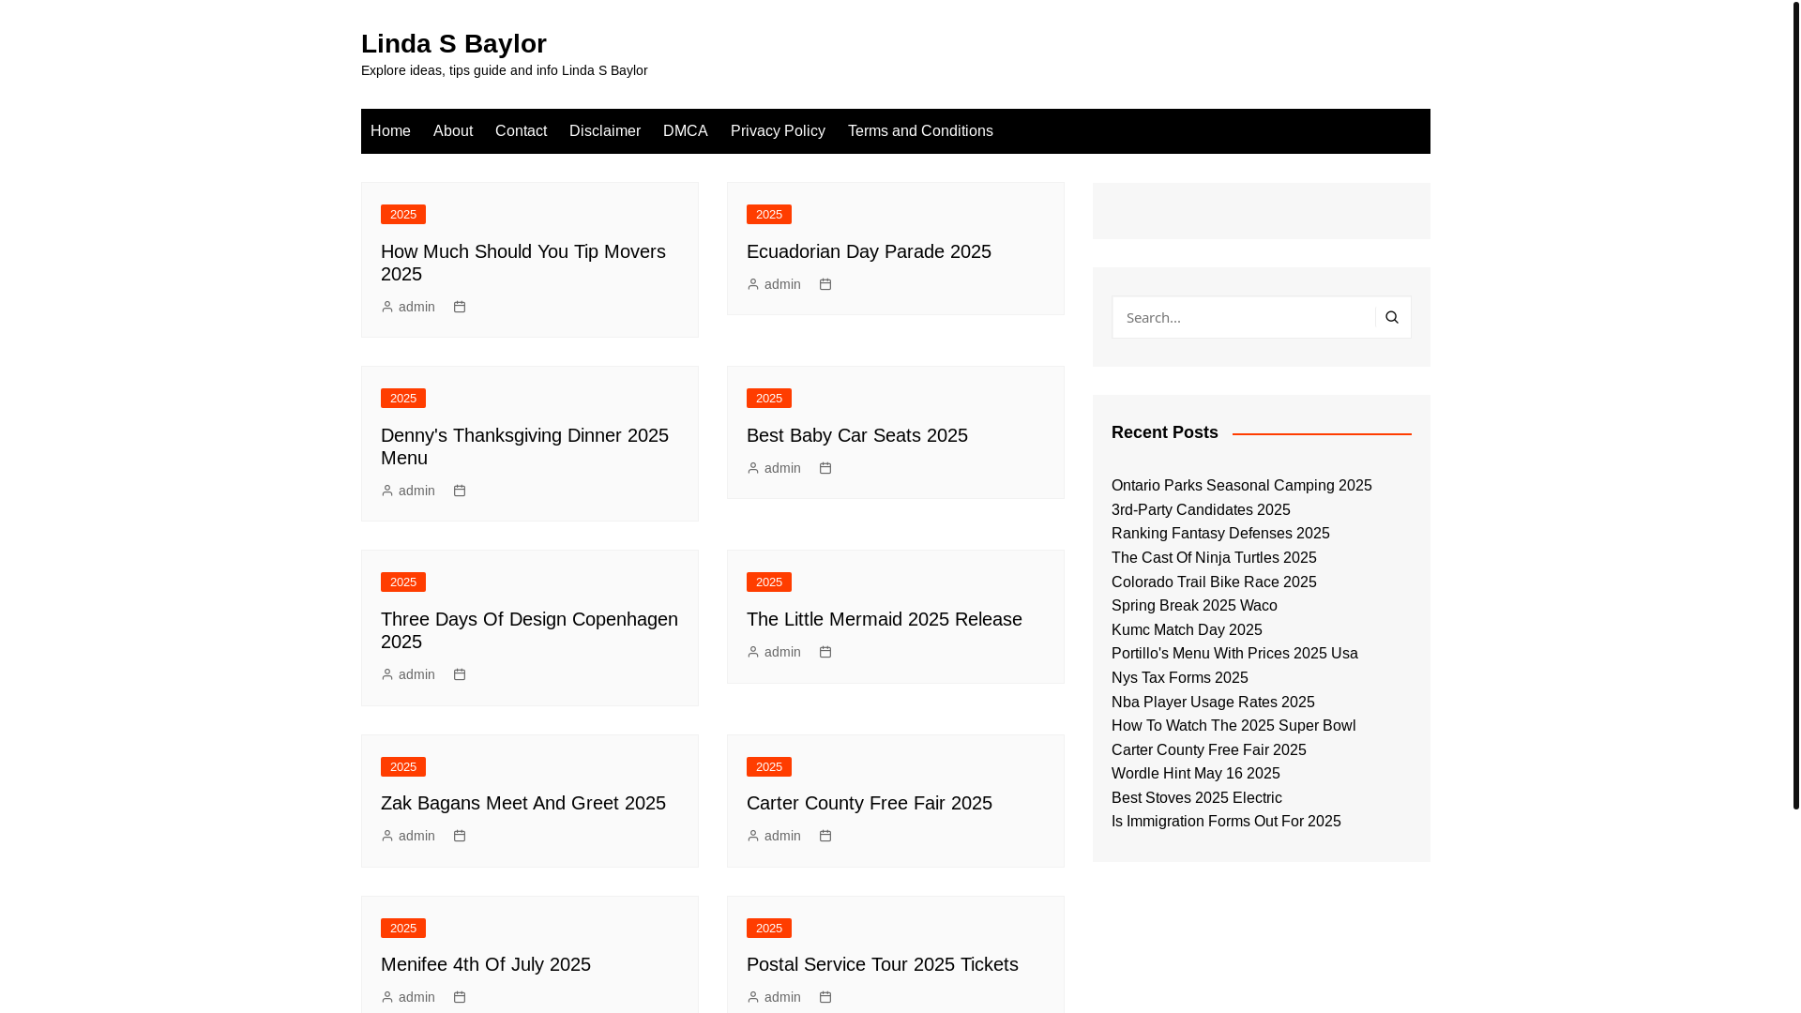
Task: Open recent post Wordle Hint May 16 2025
Action: pos(1196,774)
